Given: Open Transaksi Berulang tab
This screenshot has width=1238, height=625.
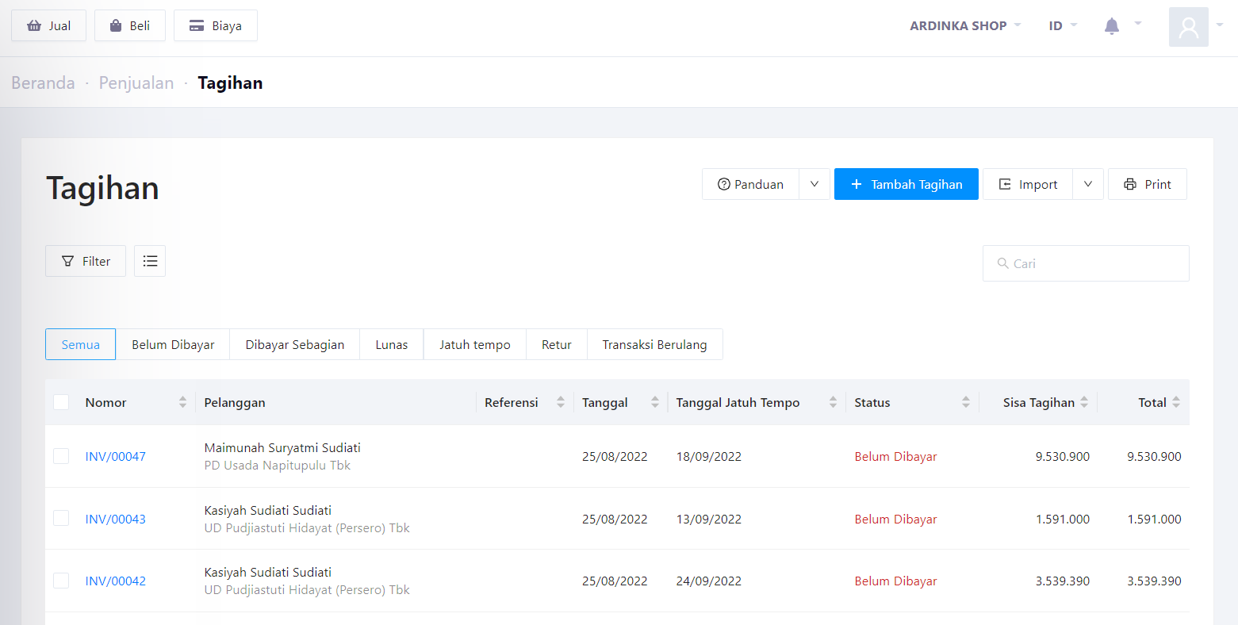Looking at the screenshot, I should [x=655, y=344].
